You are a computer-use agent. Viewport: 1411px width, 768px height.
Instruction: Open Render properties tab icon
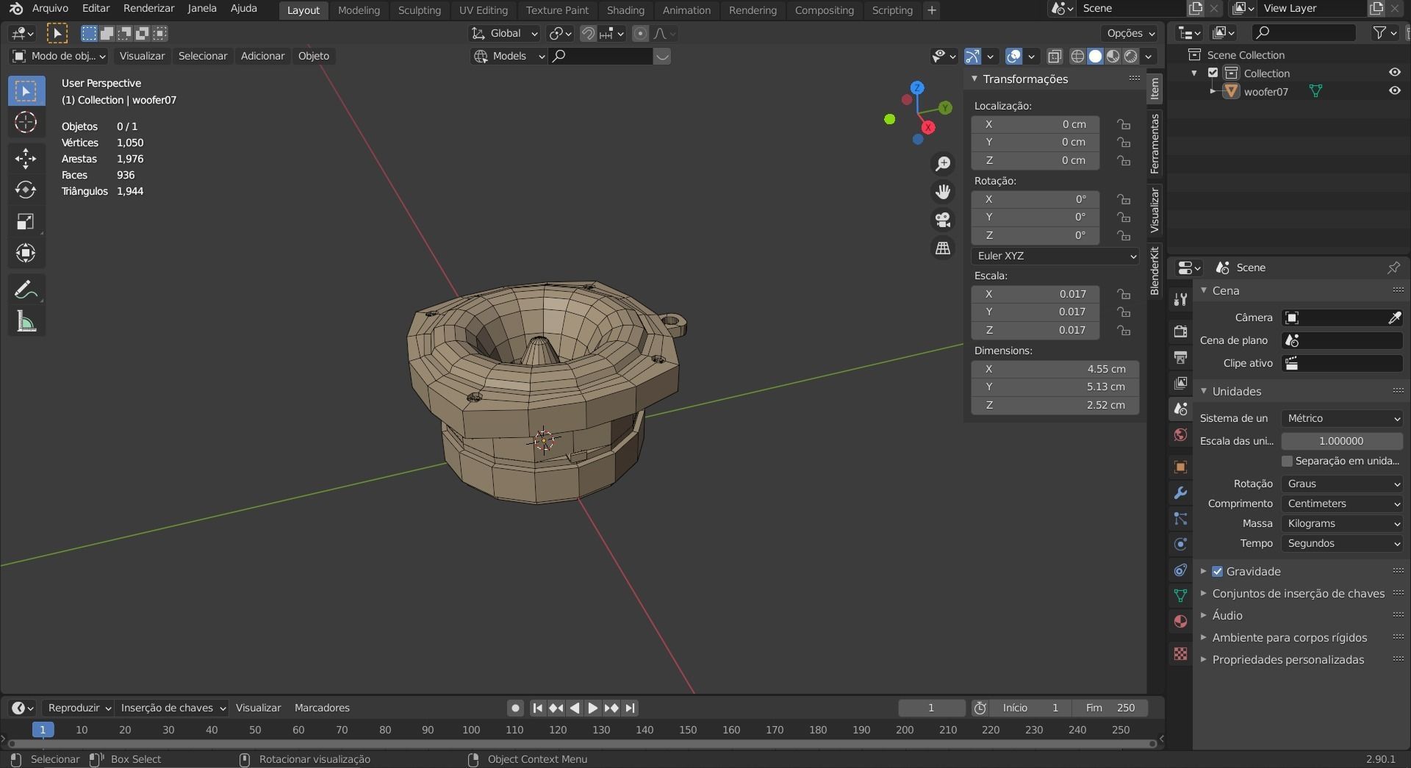coord(1180,331)
